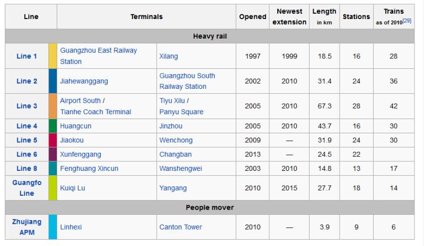
Task: Follow the Wenchong terminal link
Action: point(176,140)
